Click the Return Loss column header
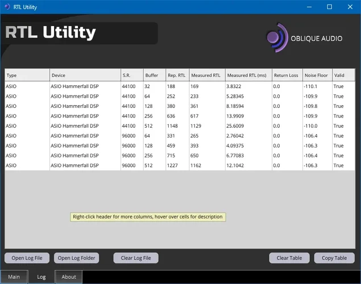Viewport: 361px width, 284px height. (x=287, y=75)
